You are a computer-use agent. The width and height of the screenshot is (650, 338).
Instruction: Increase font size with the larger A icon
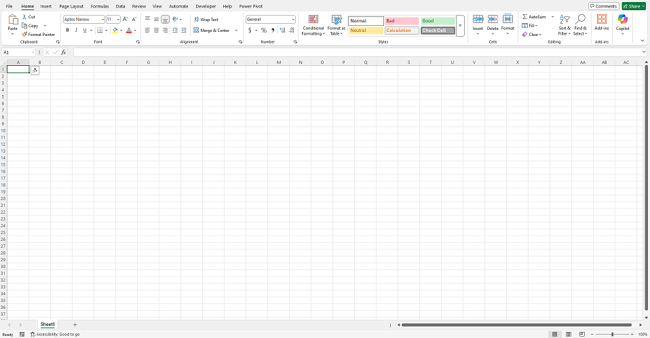click(x=126, y=19)
